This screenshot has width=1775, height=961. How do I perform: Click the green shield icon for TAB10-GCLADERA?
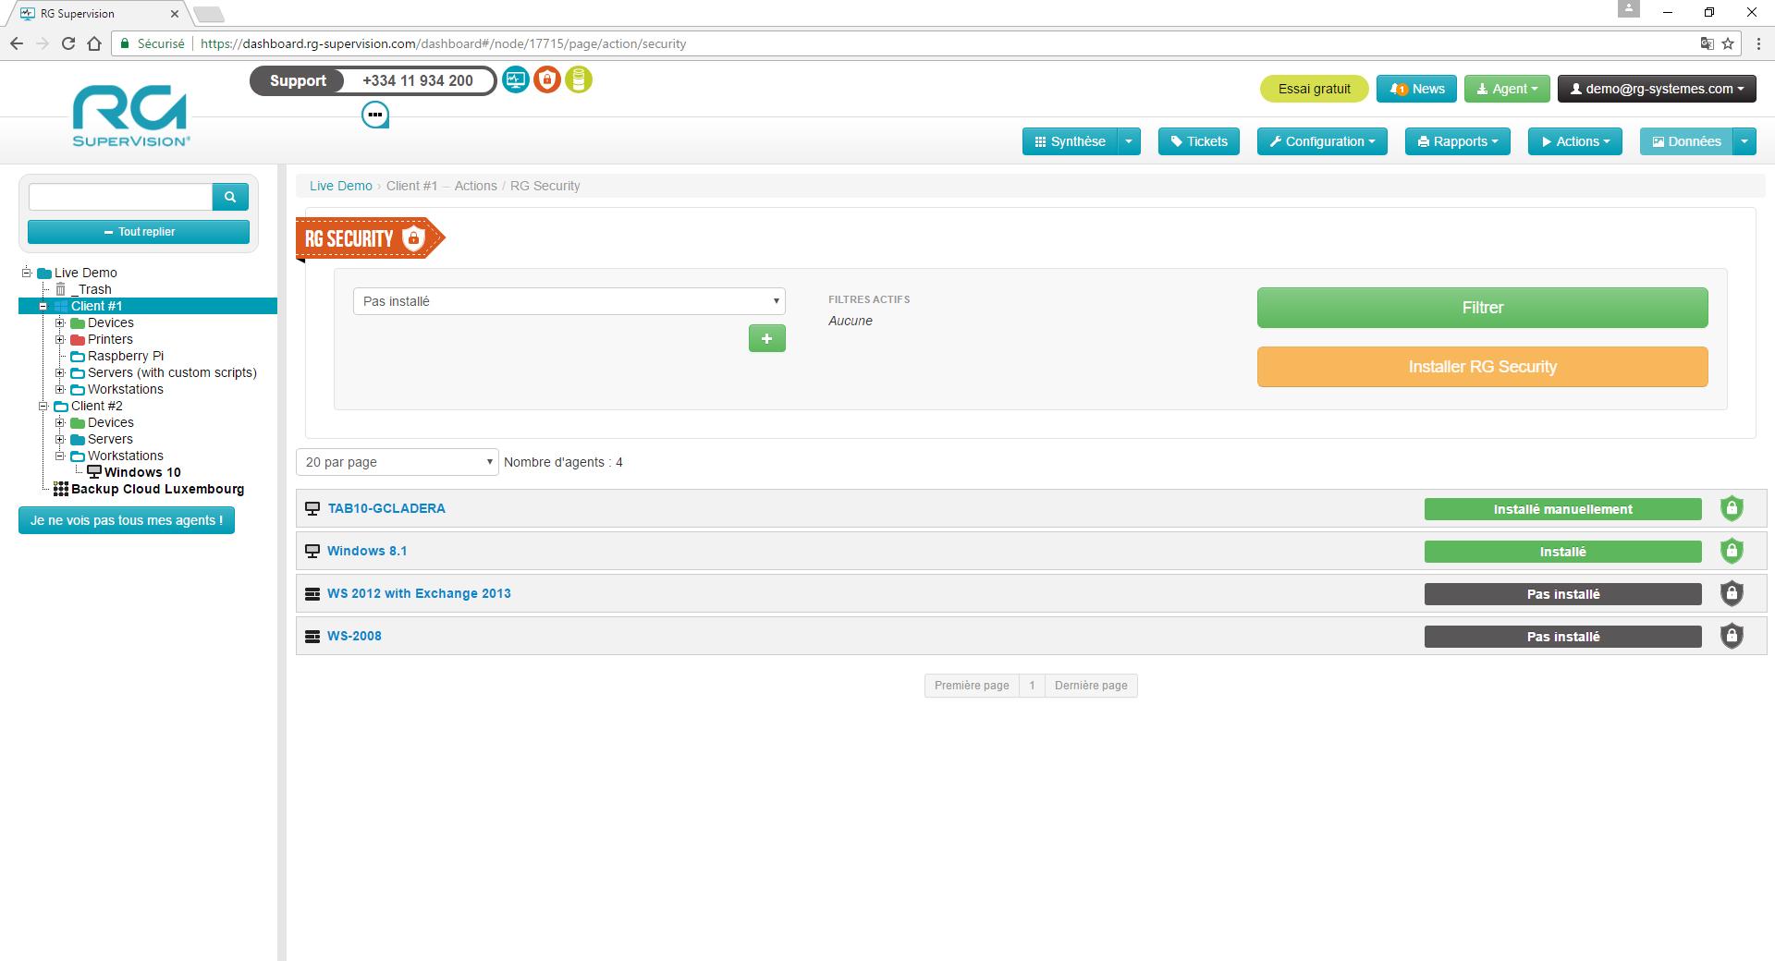pyautogui.click(x=1732, y=508)
